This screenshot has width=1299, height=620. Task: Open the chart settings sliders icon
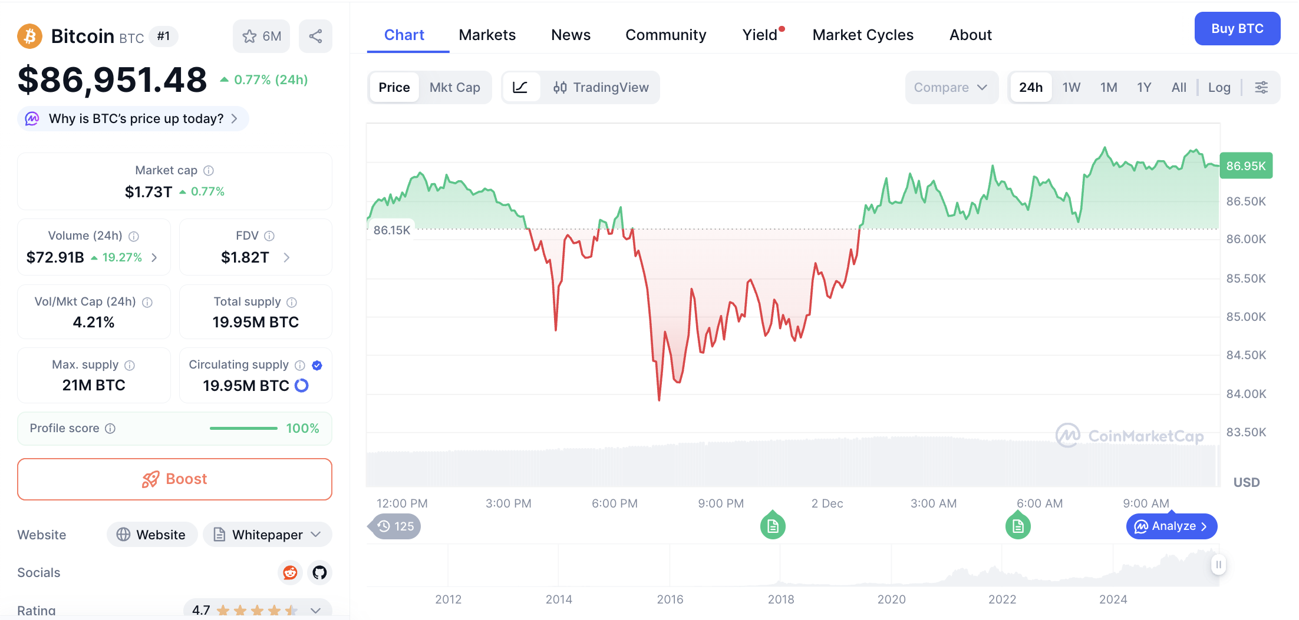point(1261,88)
